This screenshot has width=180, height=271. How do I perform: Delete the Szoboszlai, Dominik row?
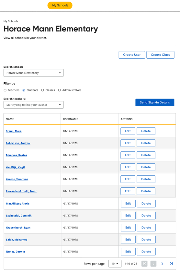[146, 216]
